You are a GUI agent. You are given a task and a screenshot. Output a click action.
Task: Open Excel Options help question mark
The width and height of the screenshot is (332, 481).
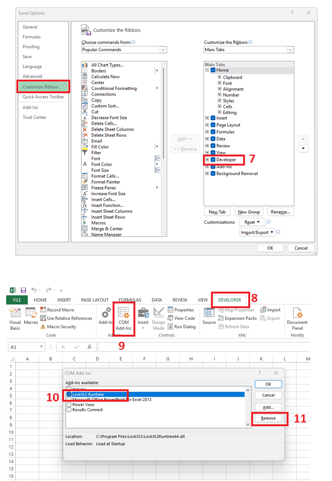pos(292,13)
